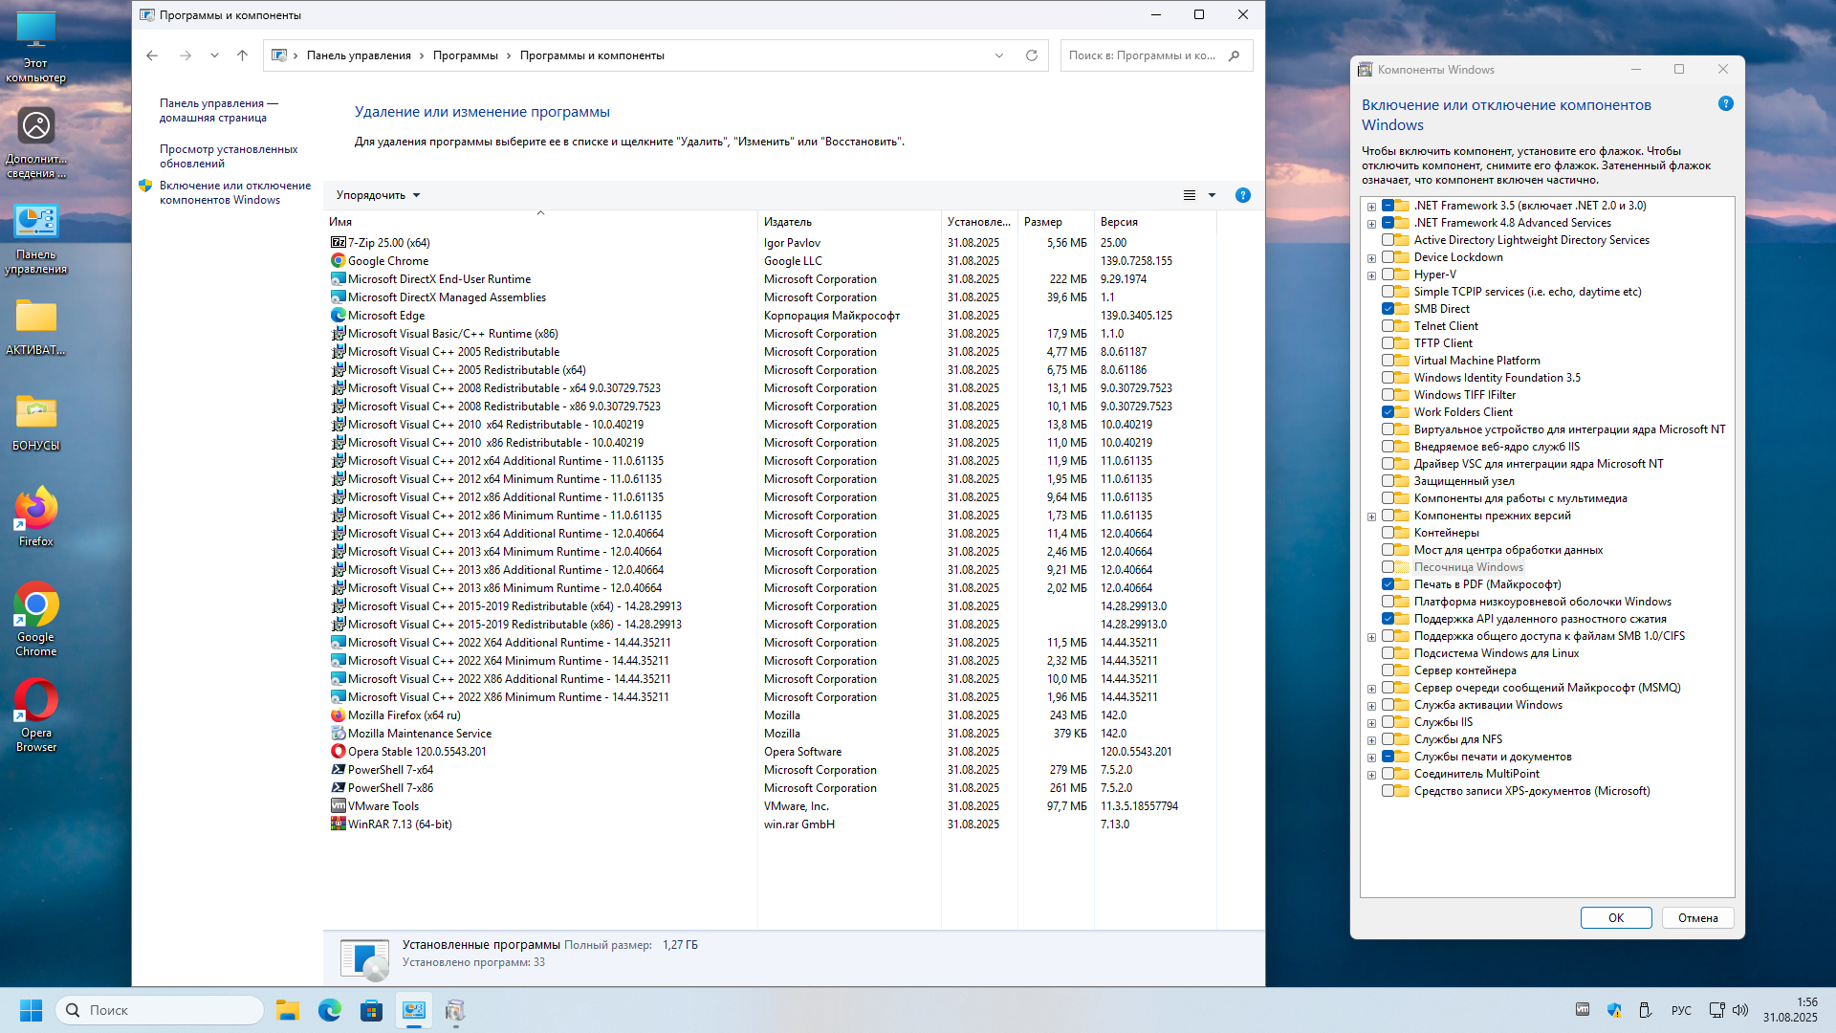
Task: Click the Mozilla Maintenance Service icon
Action: tap(338, 734)
